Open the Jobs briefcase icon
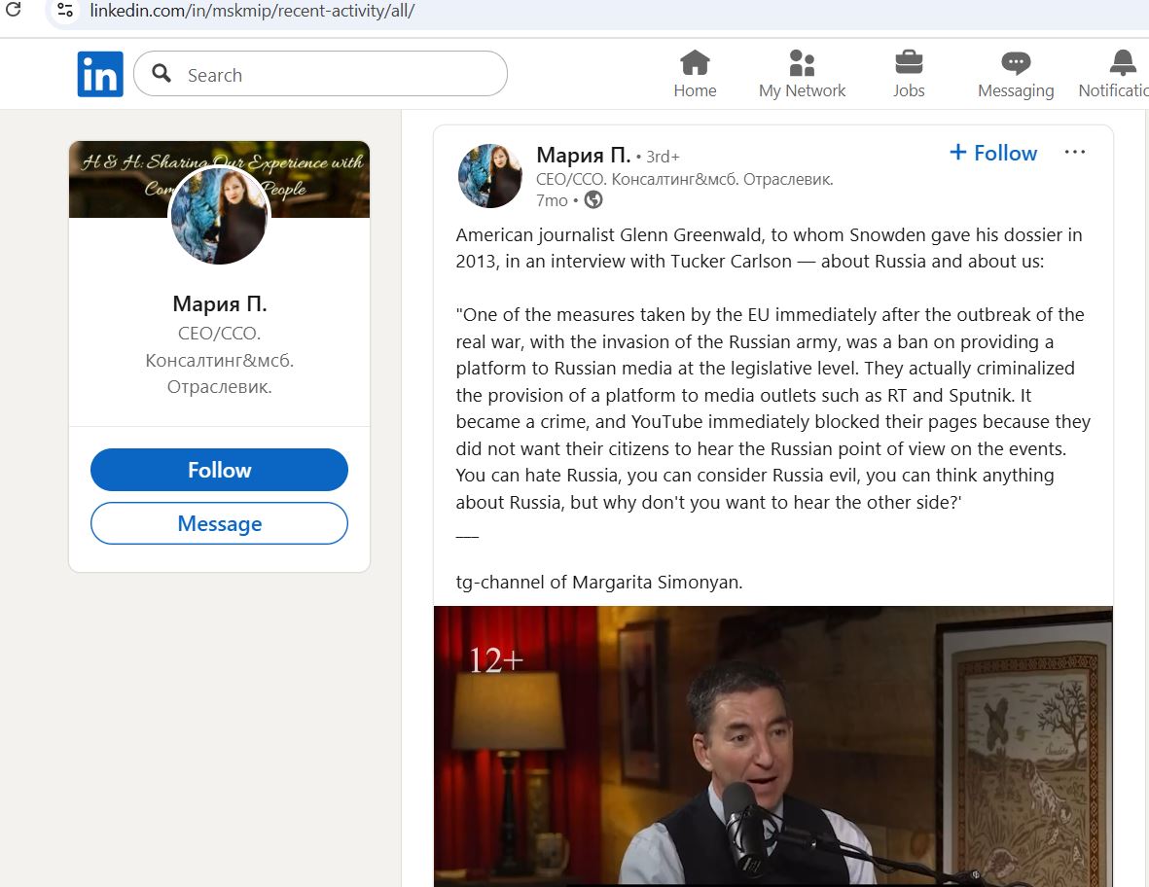The height and width of the screenshot is (887, 1149). pos(909,63)
